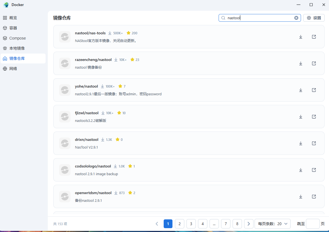
Task: Click the Docker app logo icon
Action: click(6, 5)
